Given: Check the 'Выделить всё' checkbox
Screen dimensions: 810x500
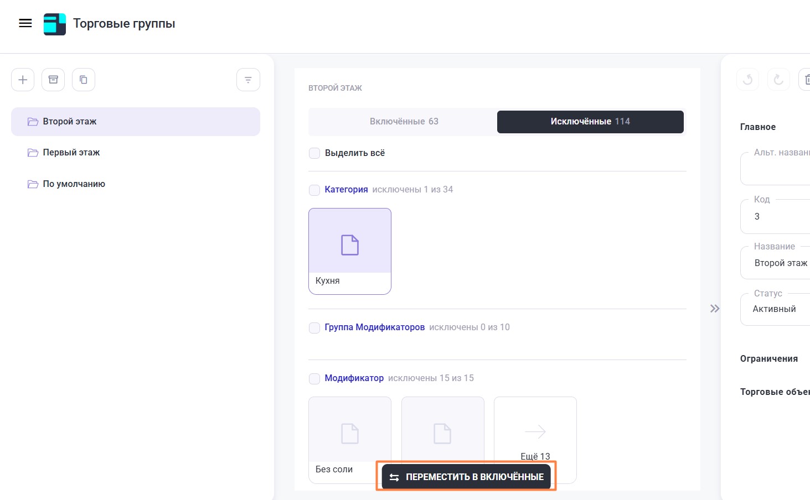Looking at the screenshot, I should click(314, 153).
